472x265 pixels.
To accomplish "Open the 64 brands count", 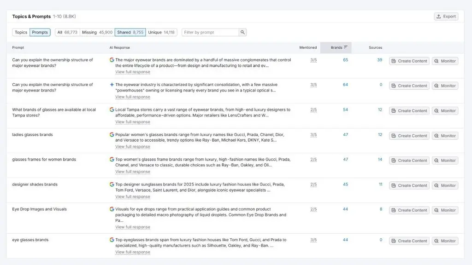I will [x=345, y=85].
